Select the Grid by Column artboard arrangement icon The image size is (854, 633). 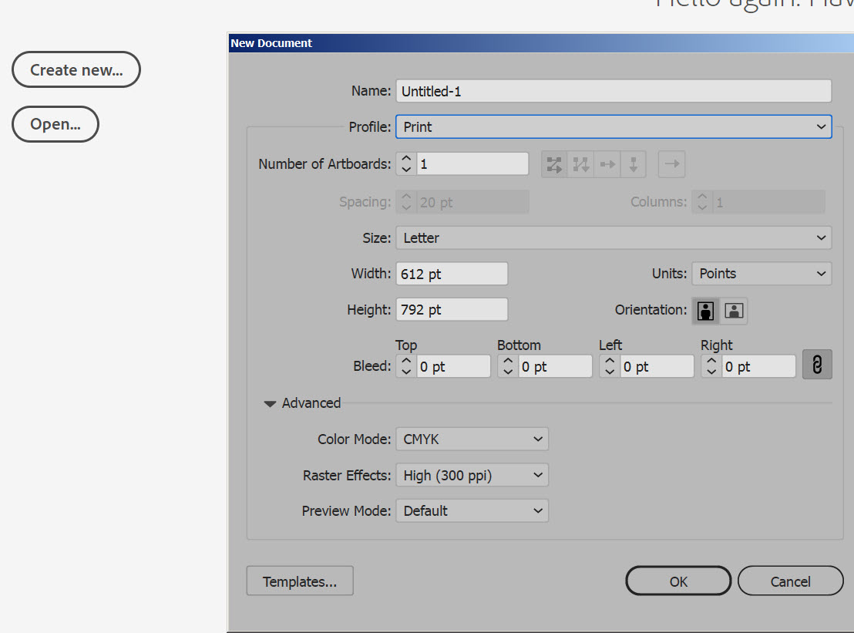coord(580,164)
